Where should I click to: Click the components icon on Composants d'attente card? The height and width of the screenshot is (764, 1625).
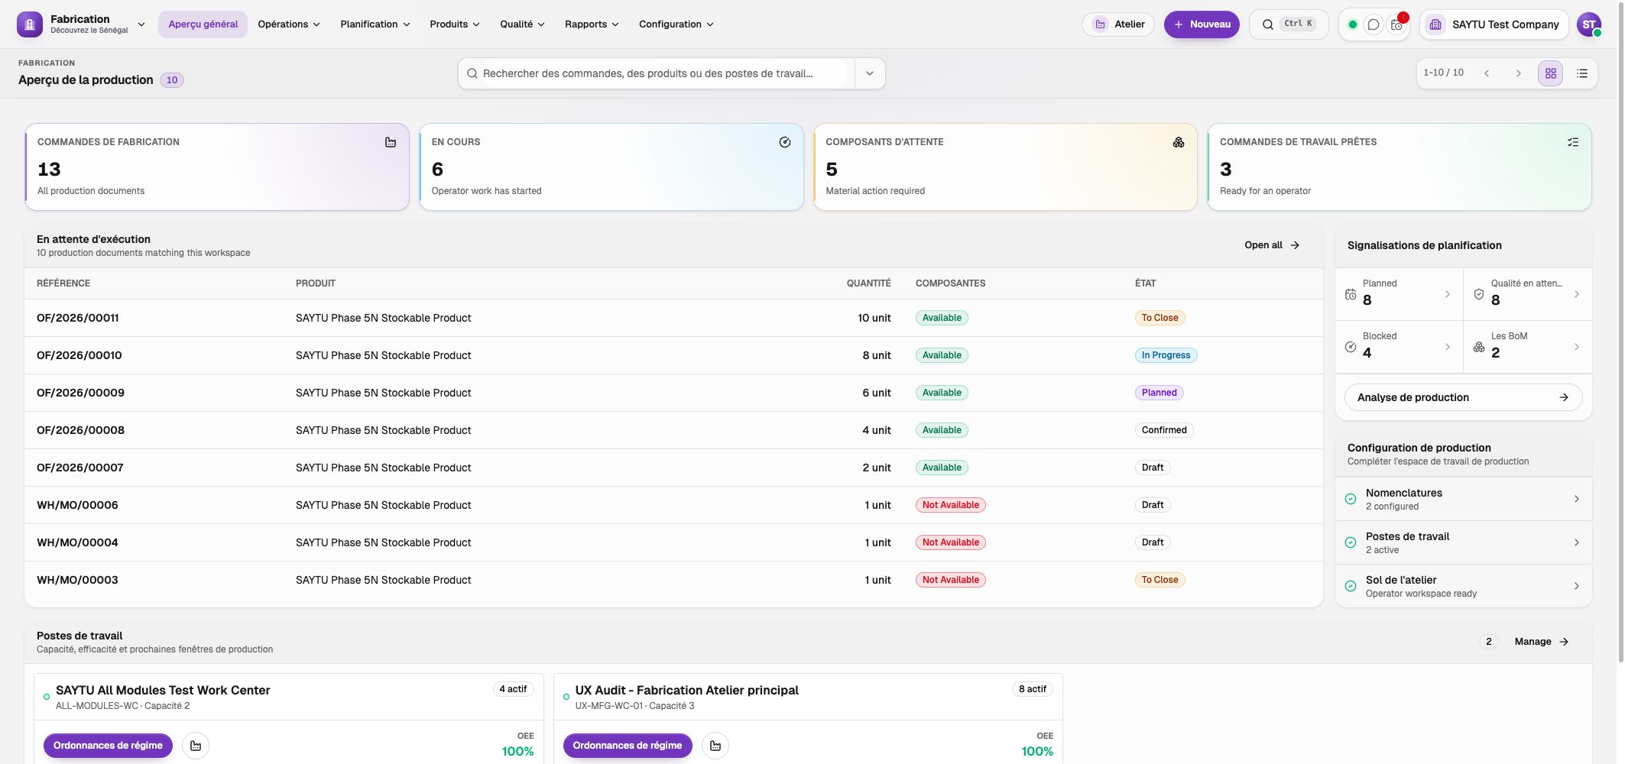[x=1179, y=142]
